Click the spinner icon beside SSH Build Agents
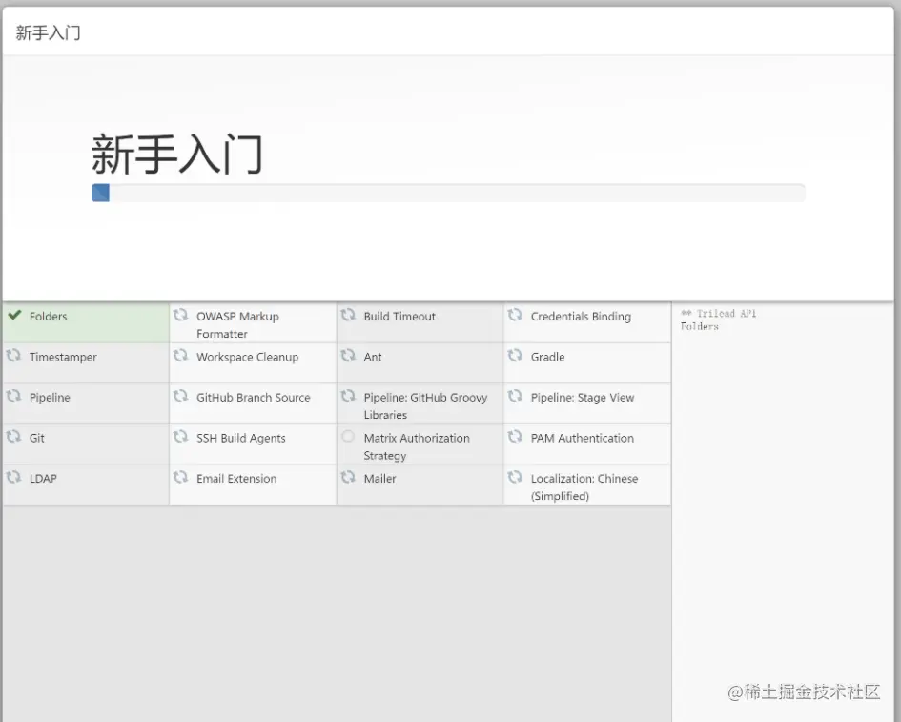901x722 pixels. [x=180, y=436]
